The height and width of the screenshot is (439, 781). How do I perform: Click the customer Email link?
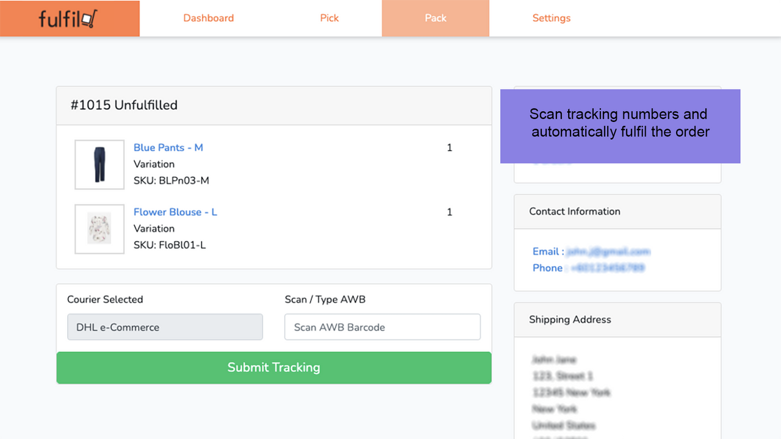click(591, 251)
